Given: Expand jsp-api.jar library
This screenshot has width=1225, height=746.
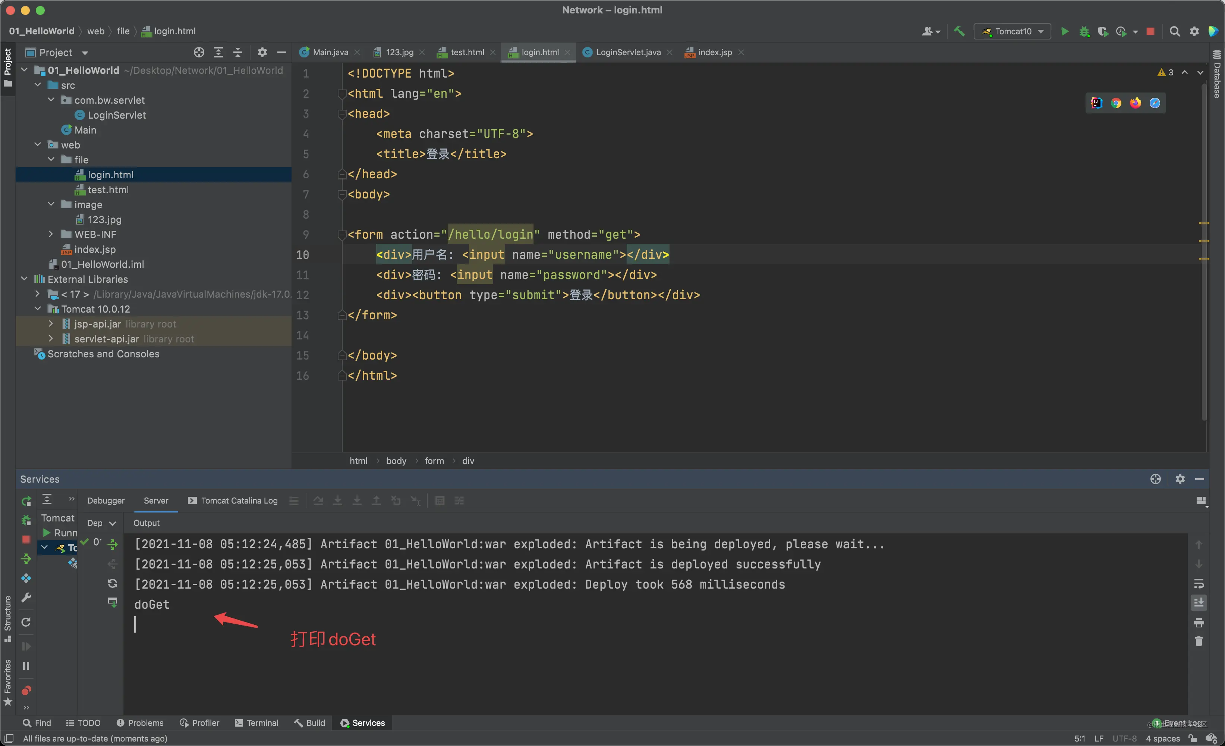Looking at the screenshot, I should tap(51, 324).
